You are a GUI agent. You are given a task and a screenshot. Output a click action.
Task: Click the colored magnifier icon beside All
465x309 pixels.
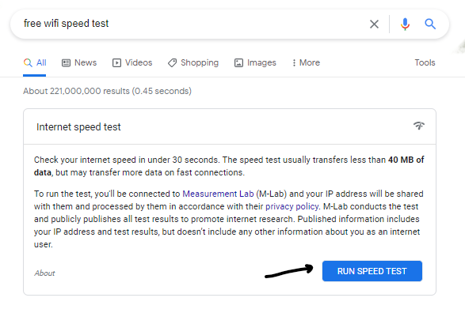(28, 62)
